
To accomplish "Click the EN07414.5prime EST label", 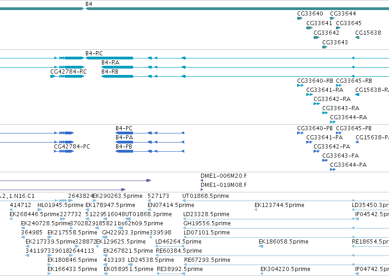I will pos(171,205).
